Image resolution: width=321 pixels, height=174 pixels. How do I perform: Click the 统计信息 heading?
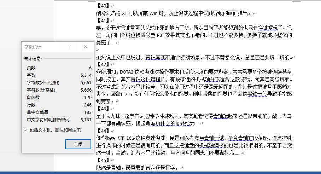coord(33,59)
